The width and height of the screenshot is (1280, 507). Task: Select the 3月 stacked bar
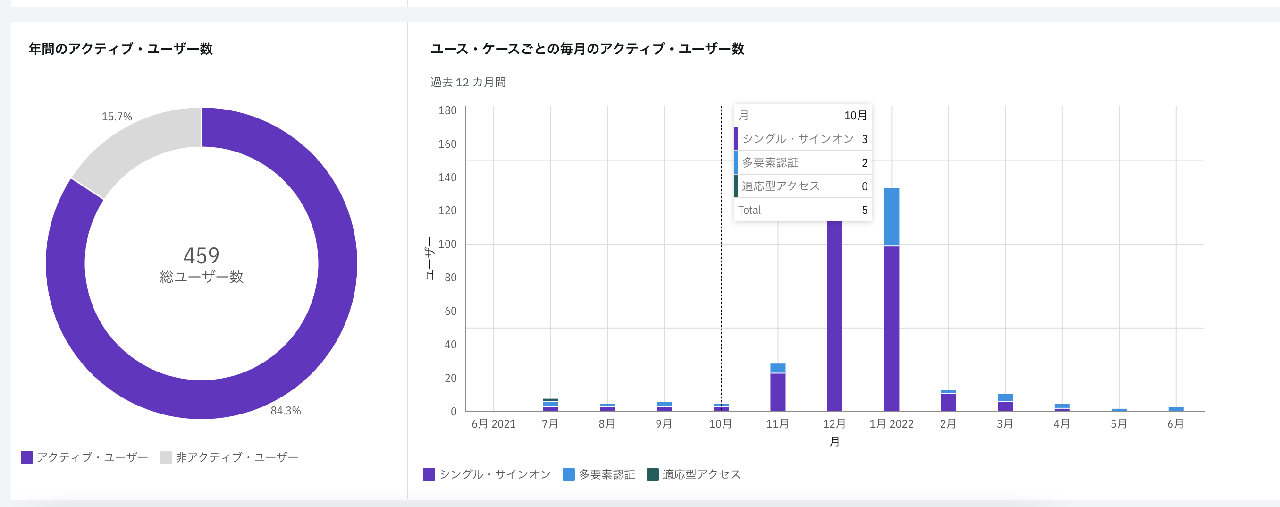click(x=1005, y=403)
